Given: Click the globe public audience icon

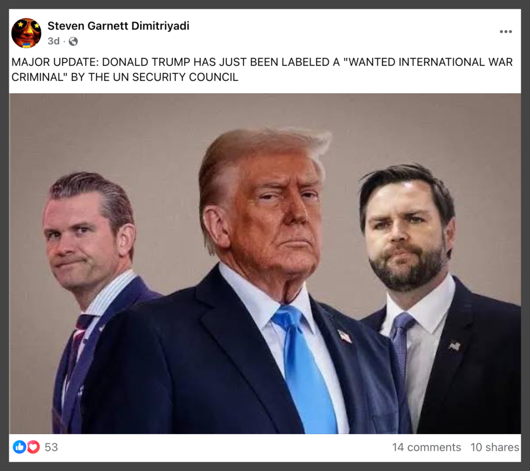Looking at the screenshot, I should point(73,41).
